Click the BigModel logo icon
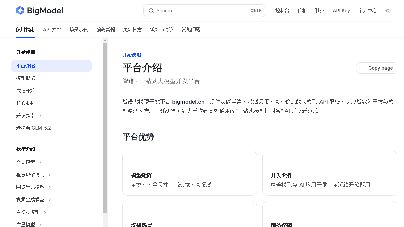The height and width of the screenshot is (227, 404). [20, 11]
